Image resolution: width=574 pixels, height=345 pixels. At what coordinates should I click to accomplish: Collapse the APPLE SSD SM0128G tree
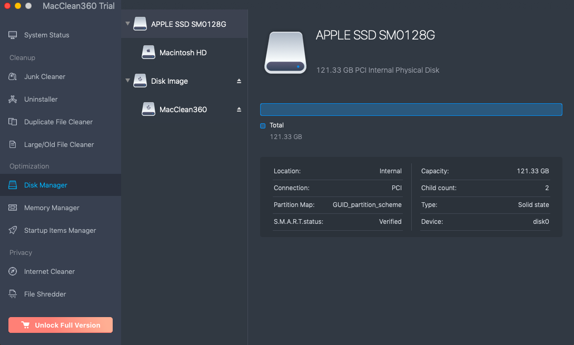click(127, 24)
